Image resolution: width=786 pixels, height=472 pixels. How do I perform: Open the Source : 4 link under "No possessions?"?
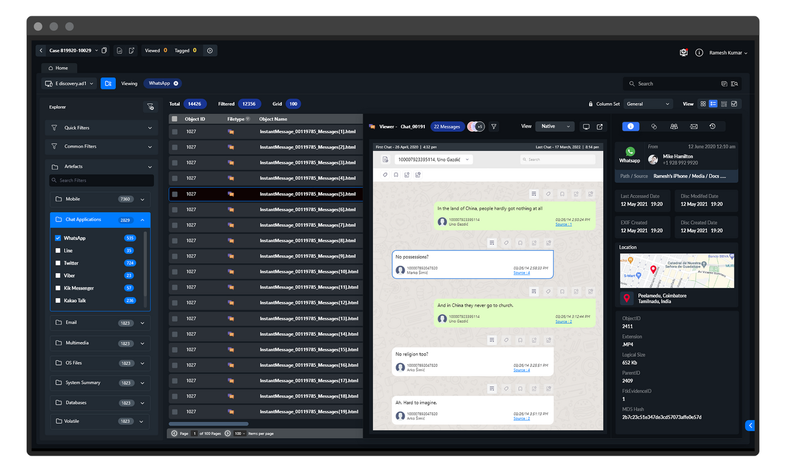click(521, 273)
